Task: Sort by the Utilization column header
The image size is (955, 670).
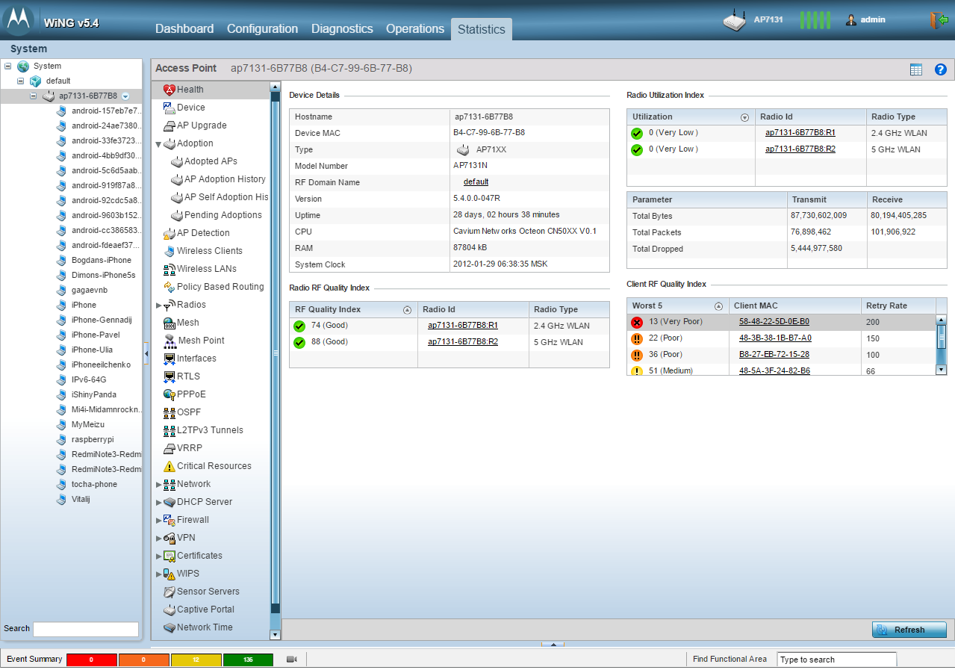Action: pyautogui.click(x=691, y=117)
